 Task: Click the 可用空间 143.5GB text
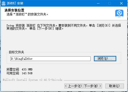tap(19, 73)
